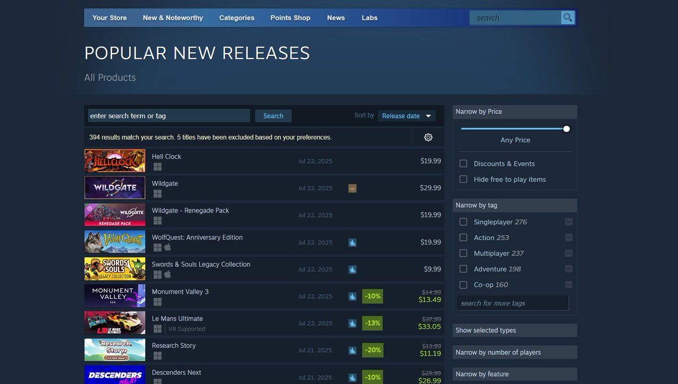The image size is (678, 384).
Task: Open the New & Noteworthy menu
Action: pyautogui.click(x=173, y=18)
